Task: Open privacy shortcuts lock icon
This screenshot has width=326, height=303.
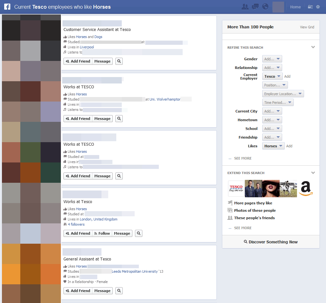Action: coord(310,7)
